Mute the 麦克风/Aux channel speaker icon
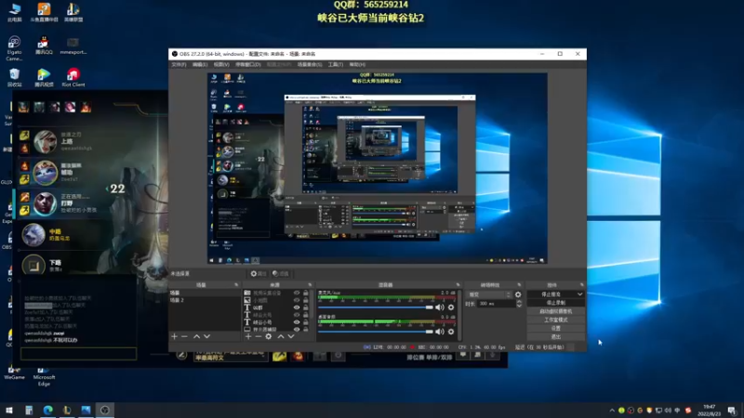 (x=440, y=307)
